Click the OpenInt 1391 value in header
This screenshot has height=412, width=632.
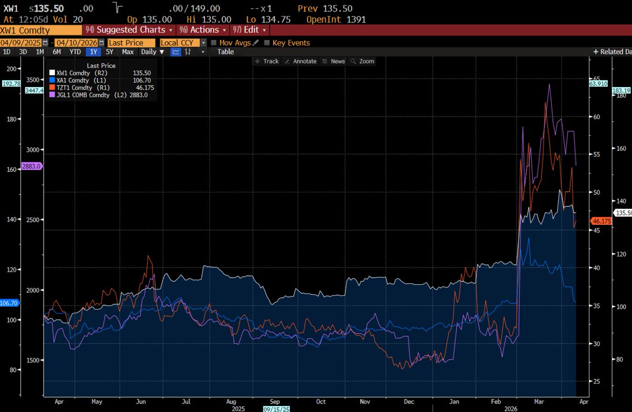336,19
